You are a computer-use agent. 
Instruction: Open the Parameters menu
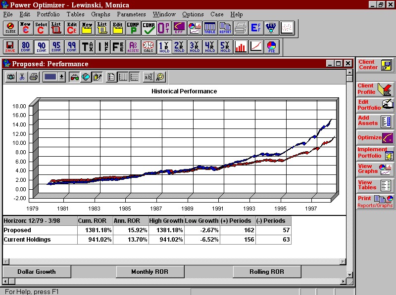pos(131,14)
